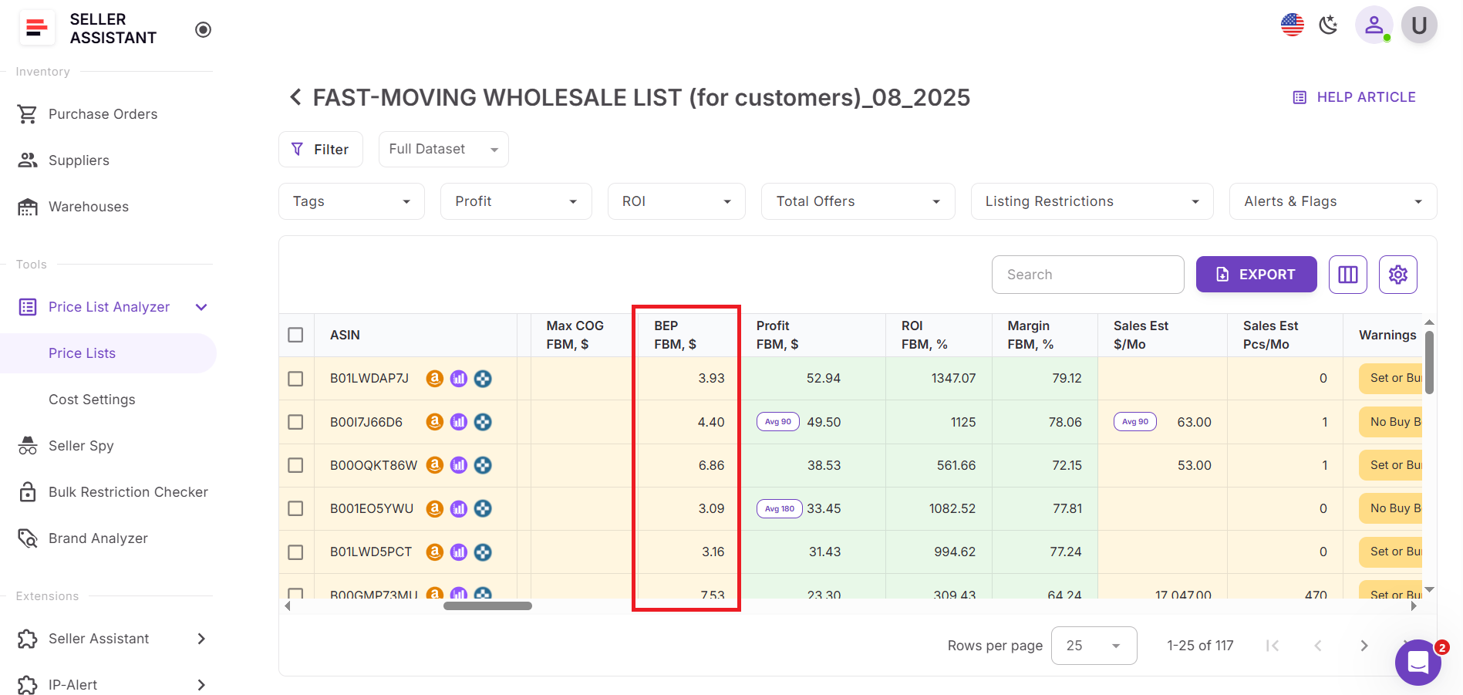The width and height of the screenshot is (1463, 695).
Task: Click the Amazon icon beside ASIN B01LWDAP7J
Action: pyautogui.click(x=436, y=379)
